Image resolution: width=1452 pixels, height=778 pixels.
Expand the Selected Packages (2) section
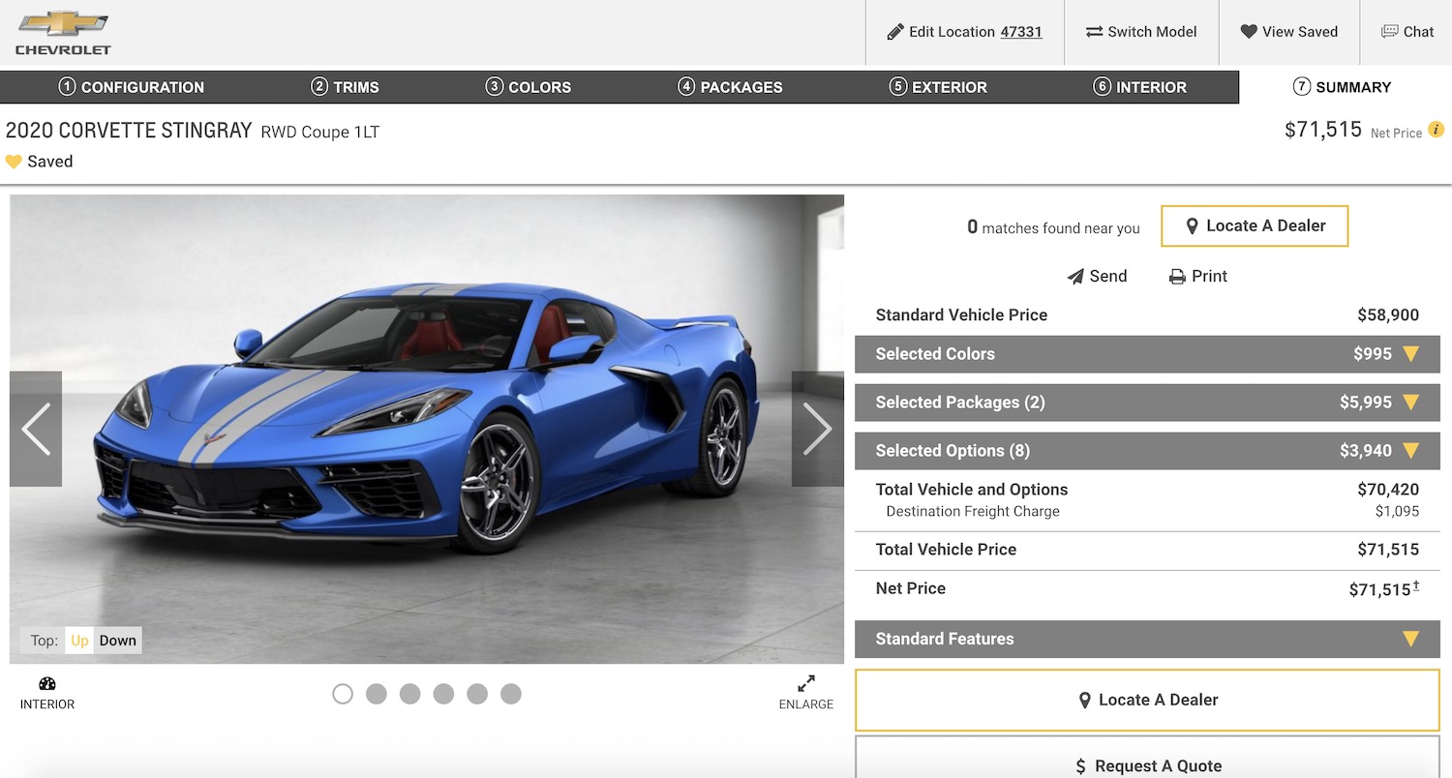click(x=1147, y=403)
